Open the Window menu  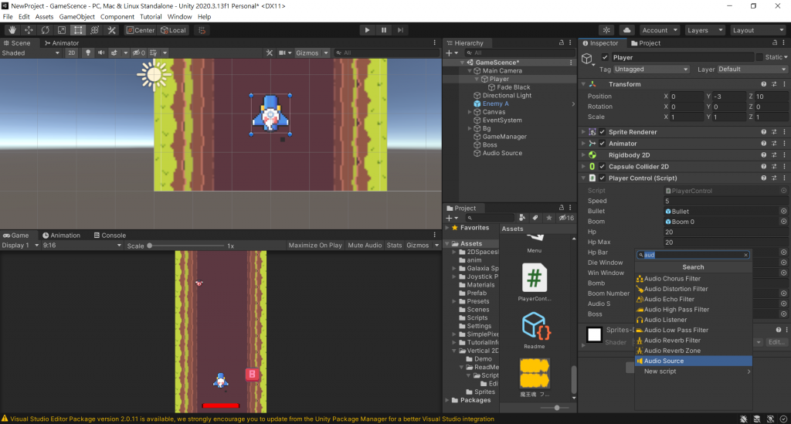click(x=179, y=17)
